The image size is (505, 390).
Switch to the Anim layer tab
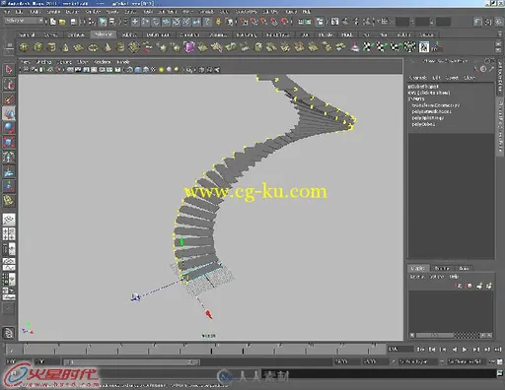click(x=464, y=269)
